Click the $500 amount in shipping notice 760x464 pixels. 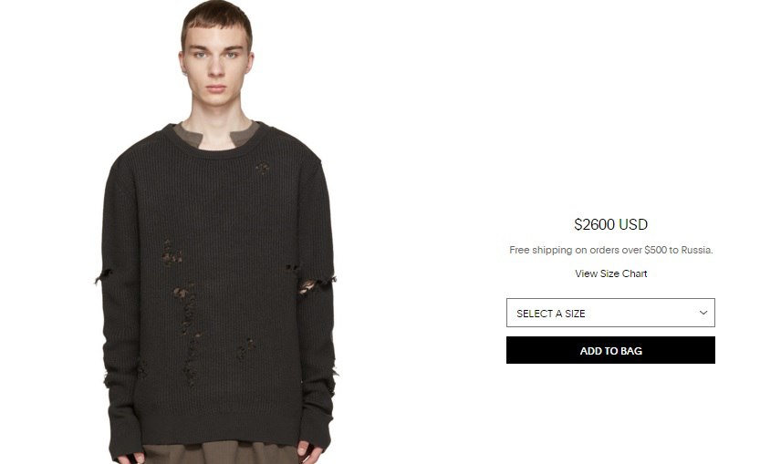point(655,250)
